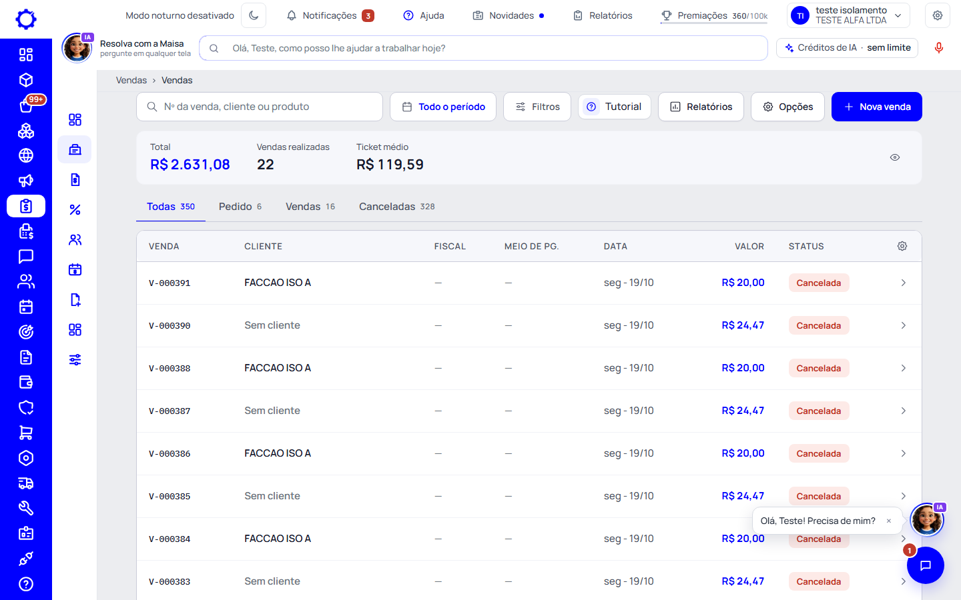Focus the Maisa assistant question field
The height and width of the screenshot is (600, 961).
click(x=483, y=48)
